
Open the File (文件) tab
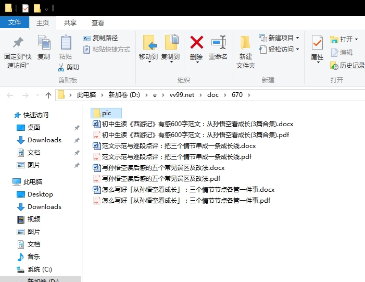point(15,22)
